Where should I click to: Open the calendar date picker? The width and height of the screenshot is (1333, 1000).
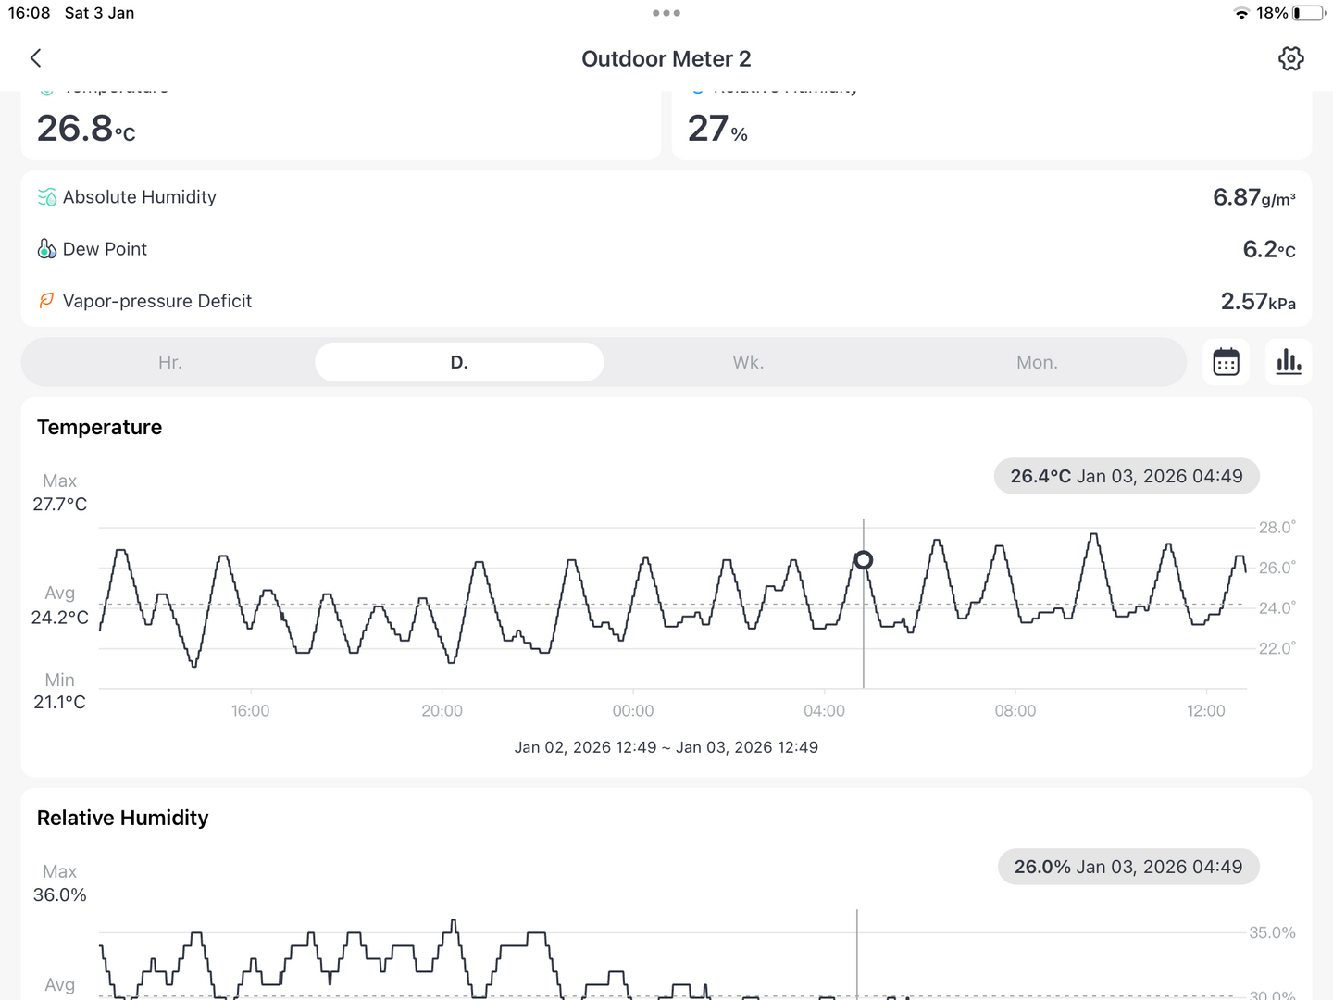(x=1226, y=362)
